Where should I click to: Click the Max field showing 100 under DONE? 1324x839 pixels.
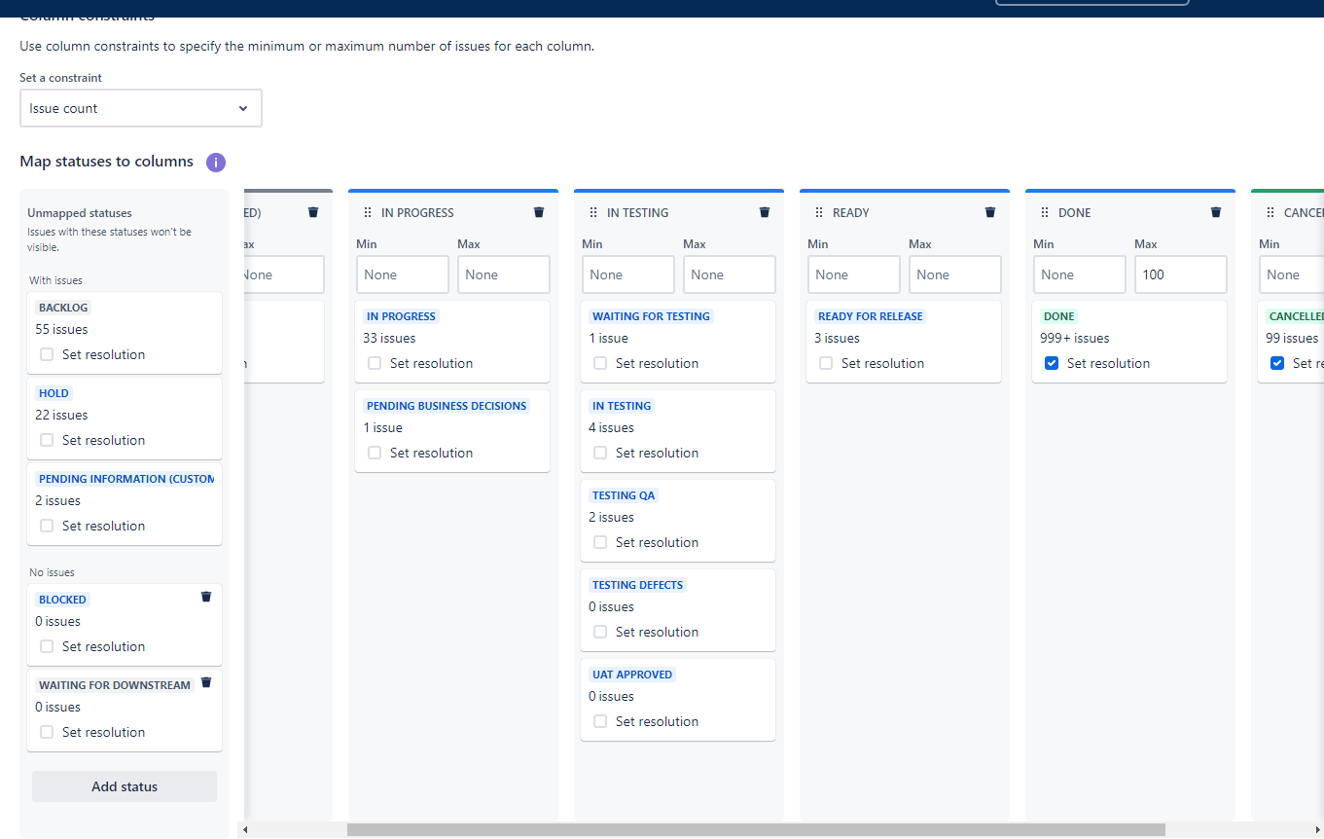pyautogui.click(x=1180, y=274)
